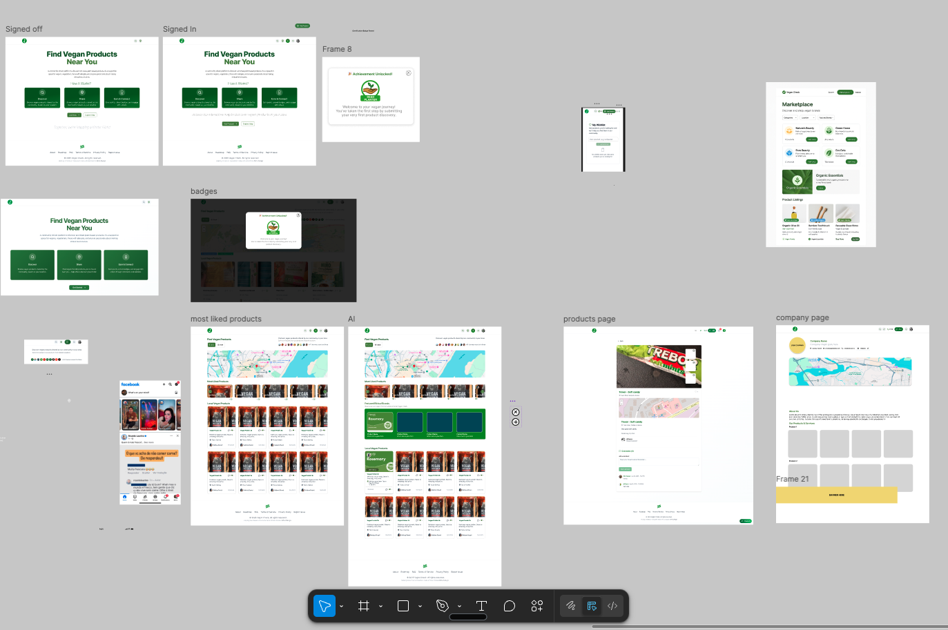
Task: Select the Pen tool
Action: point(443,606)
